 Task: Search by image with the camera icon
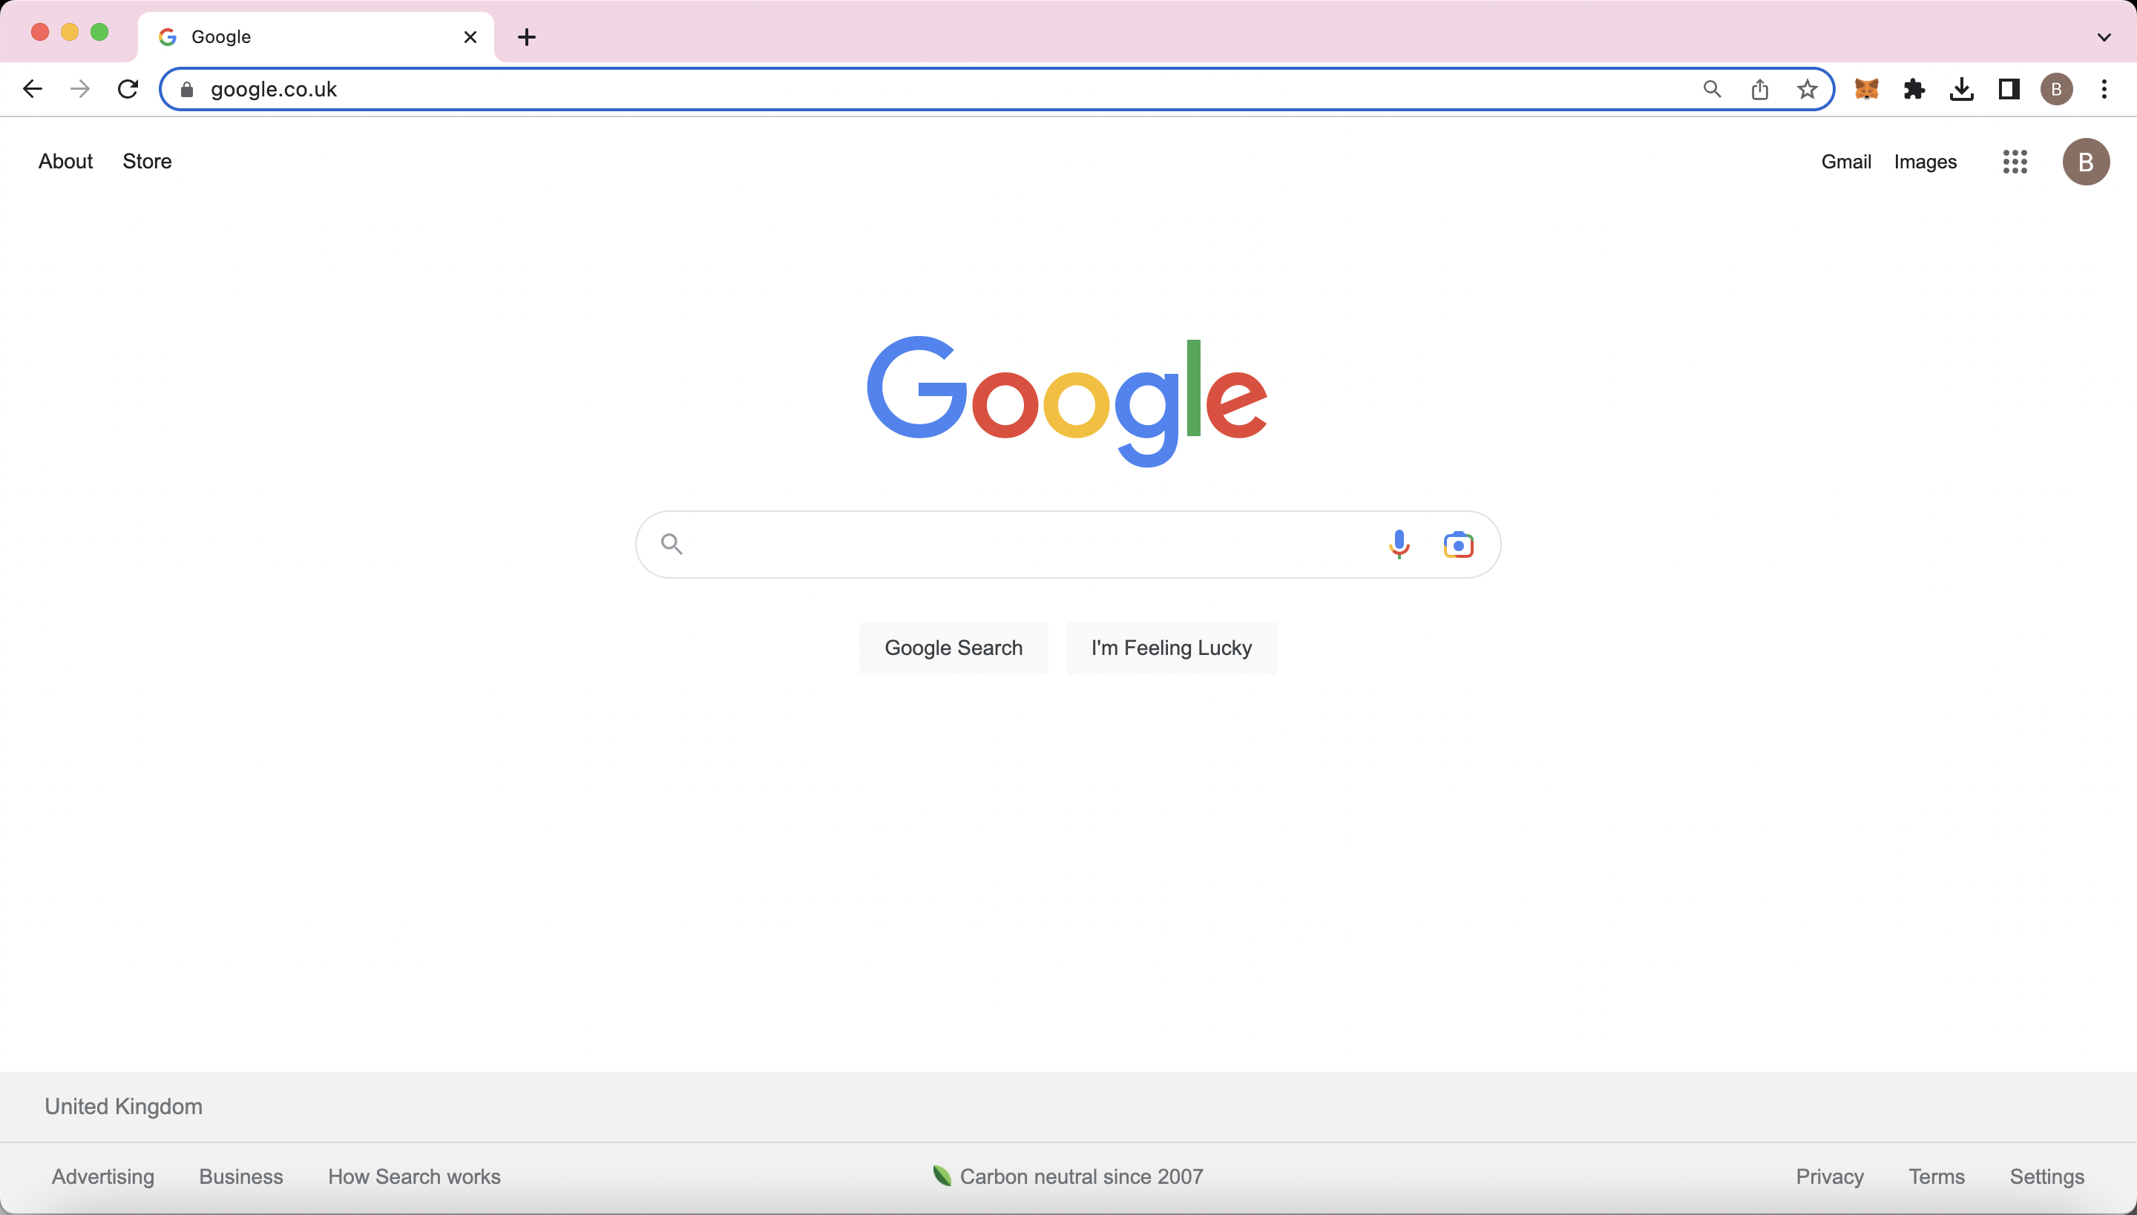1458,545
